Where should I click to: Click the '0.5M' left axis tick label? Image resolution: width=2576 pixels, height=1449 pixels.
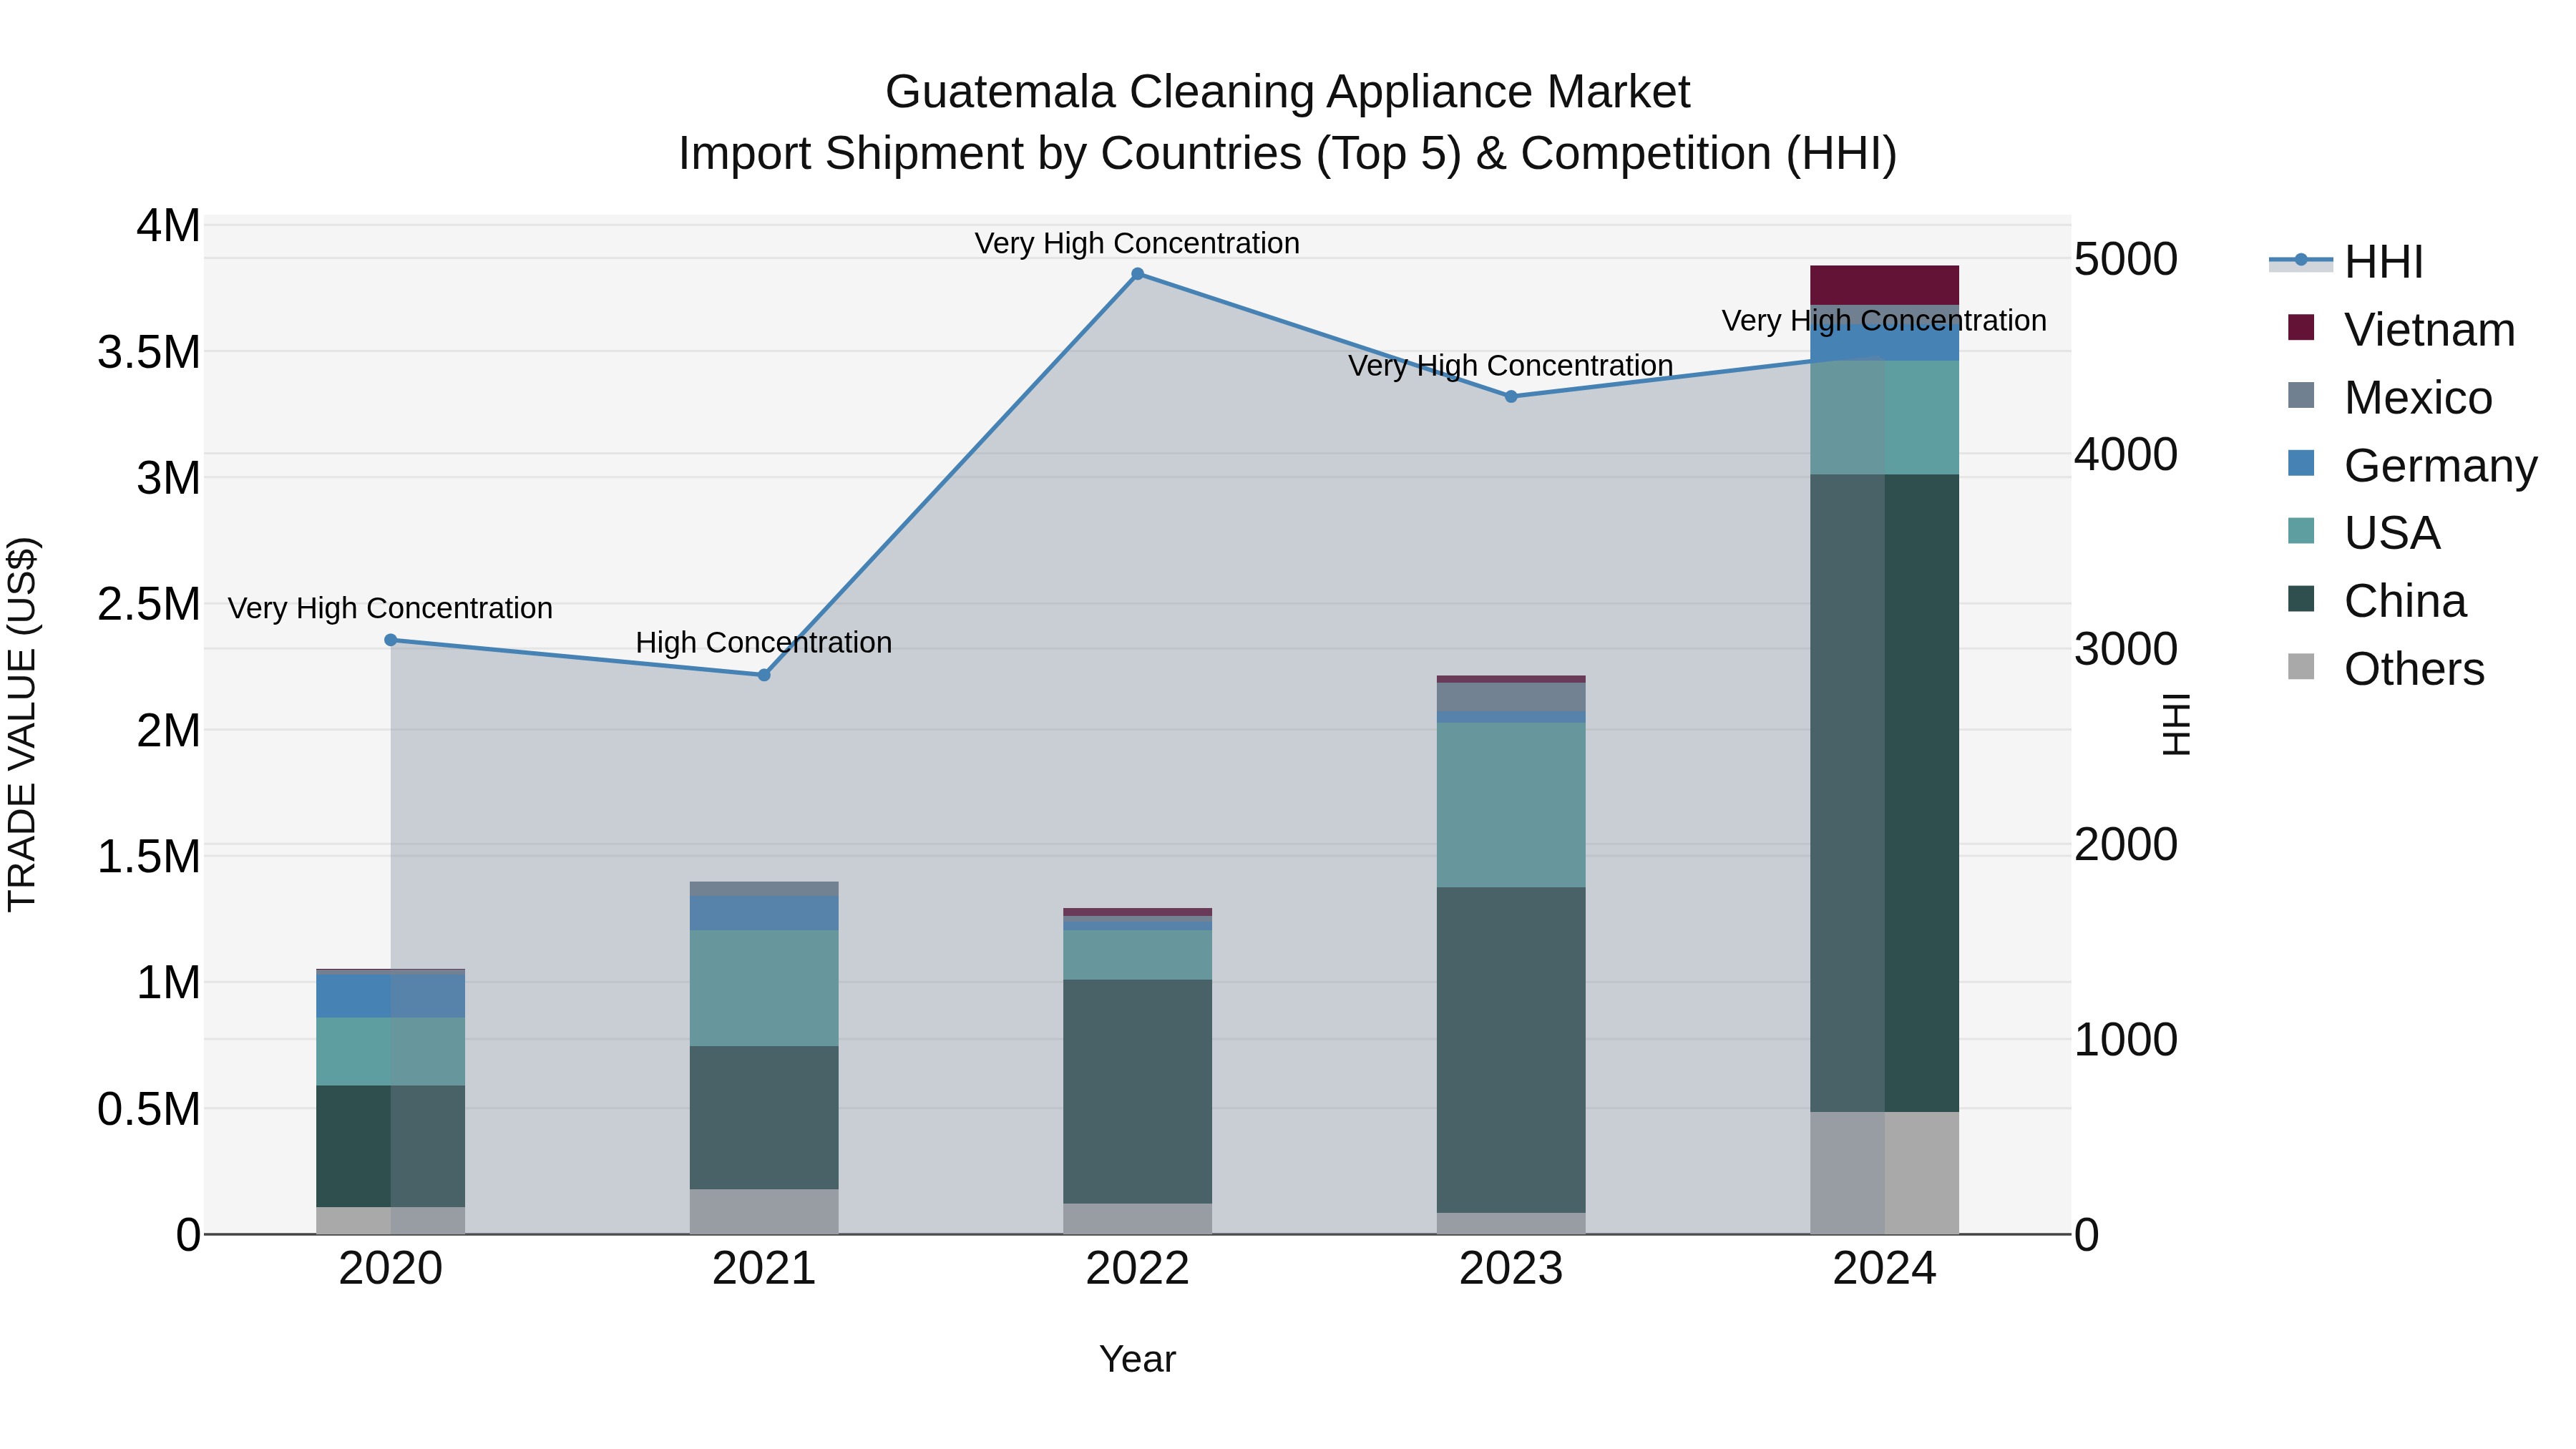(x=149, y=1110)
